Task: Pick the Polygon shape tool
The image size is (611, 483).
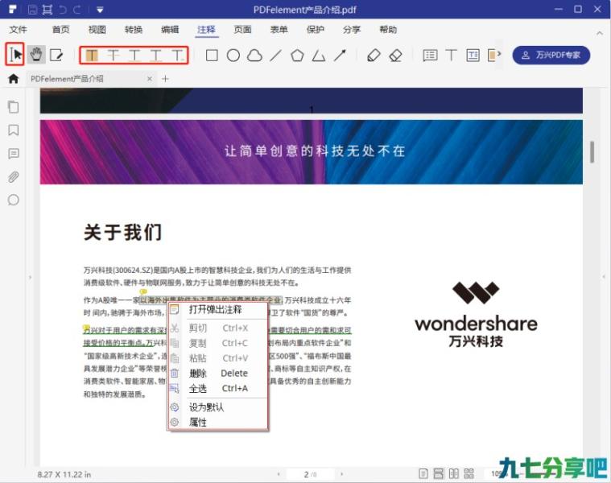Action: (297, 56)
